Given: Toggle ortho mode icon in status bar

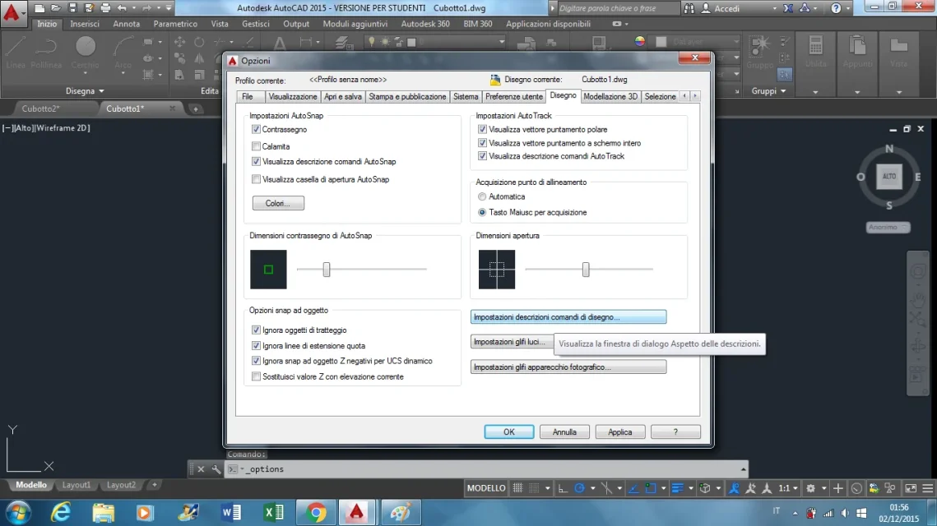Looking at the screenshot, I should 563,488.
